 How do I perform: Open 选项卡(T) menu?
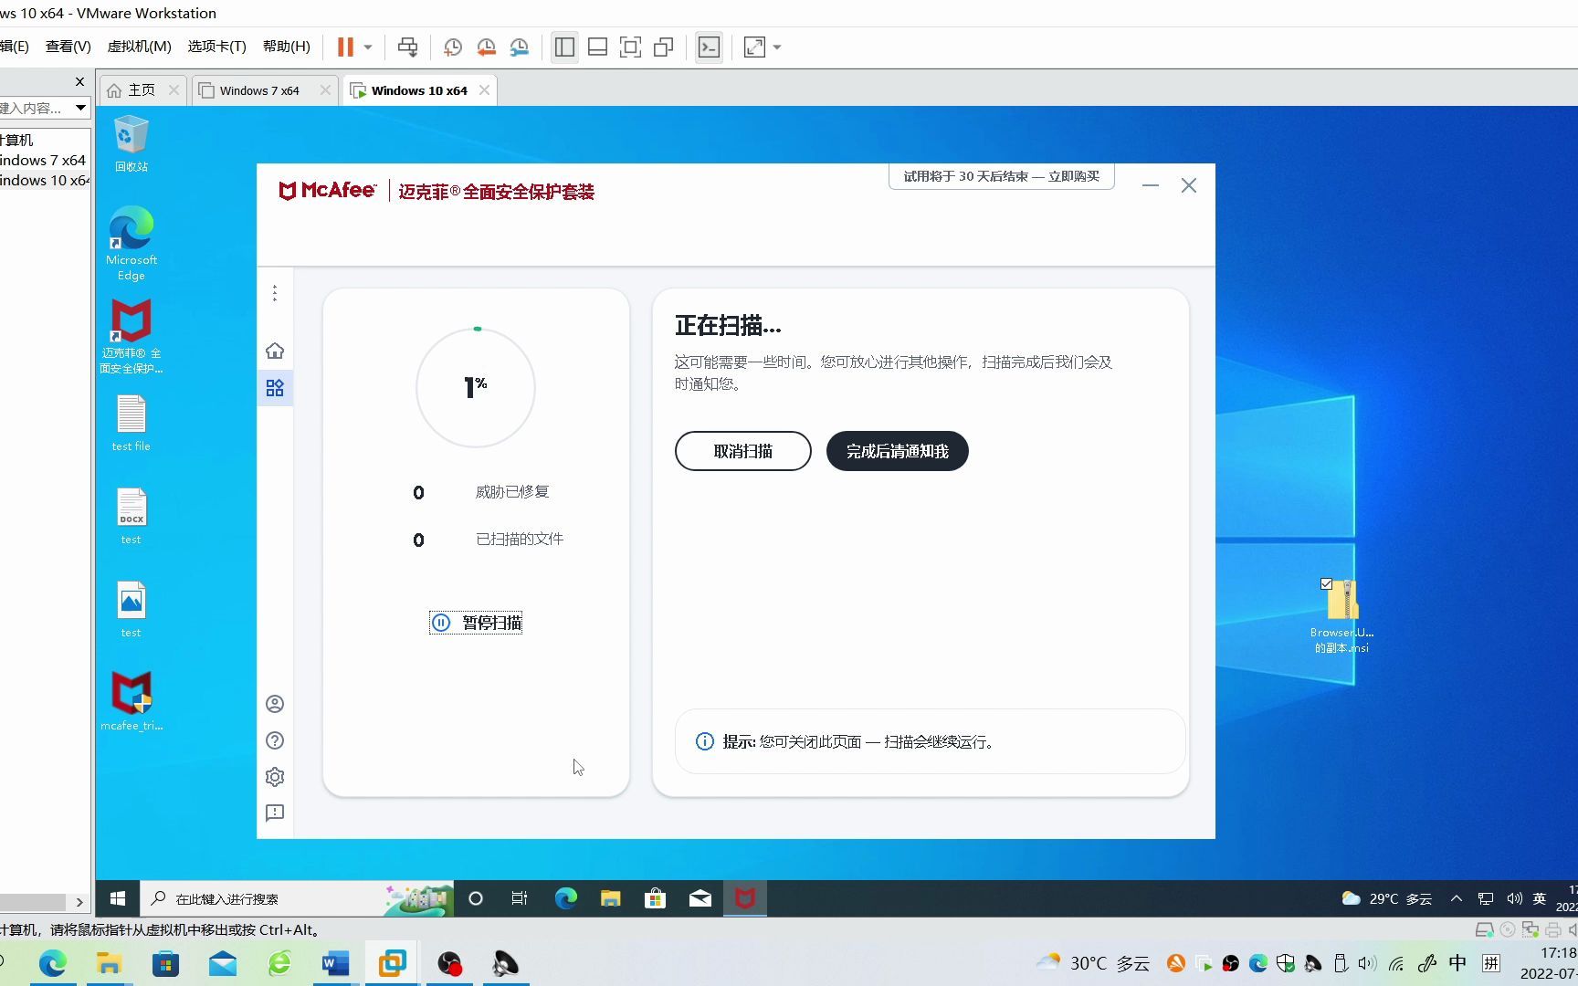tap(216, 47)
